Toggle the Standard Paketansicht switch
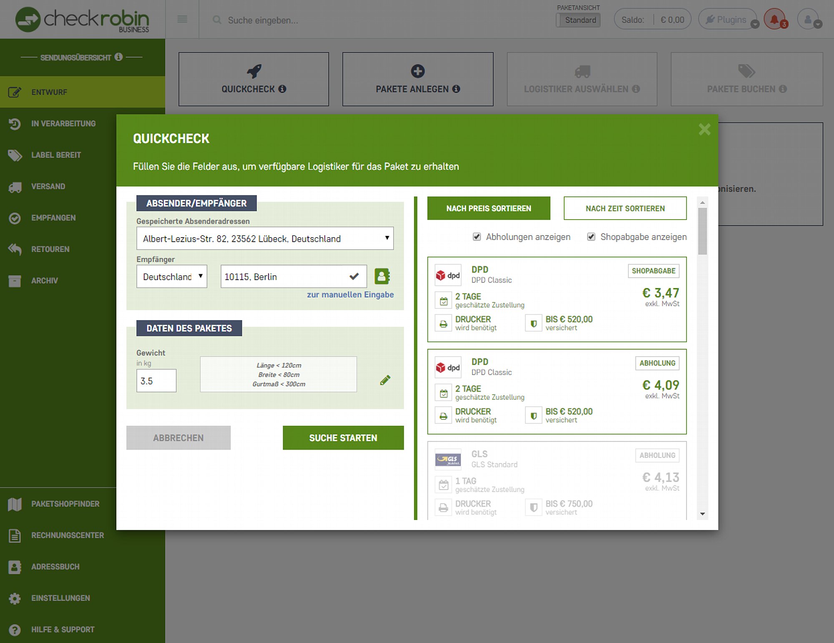Screen dimensions: 834x643 (x=578, y=20)
